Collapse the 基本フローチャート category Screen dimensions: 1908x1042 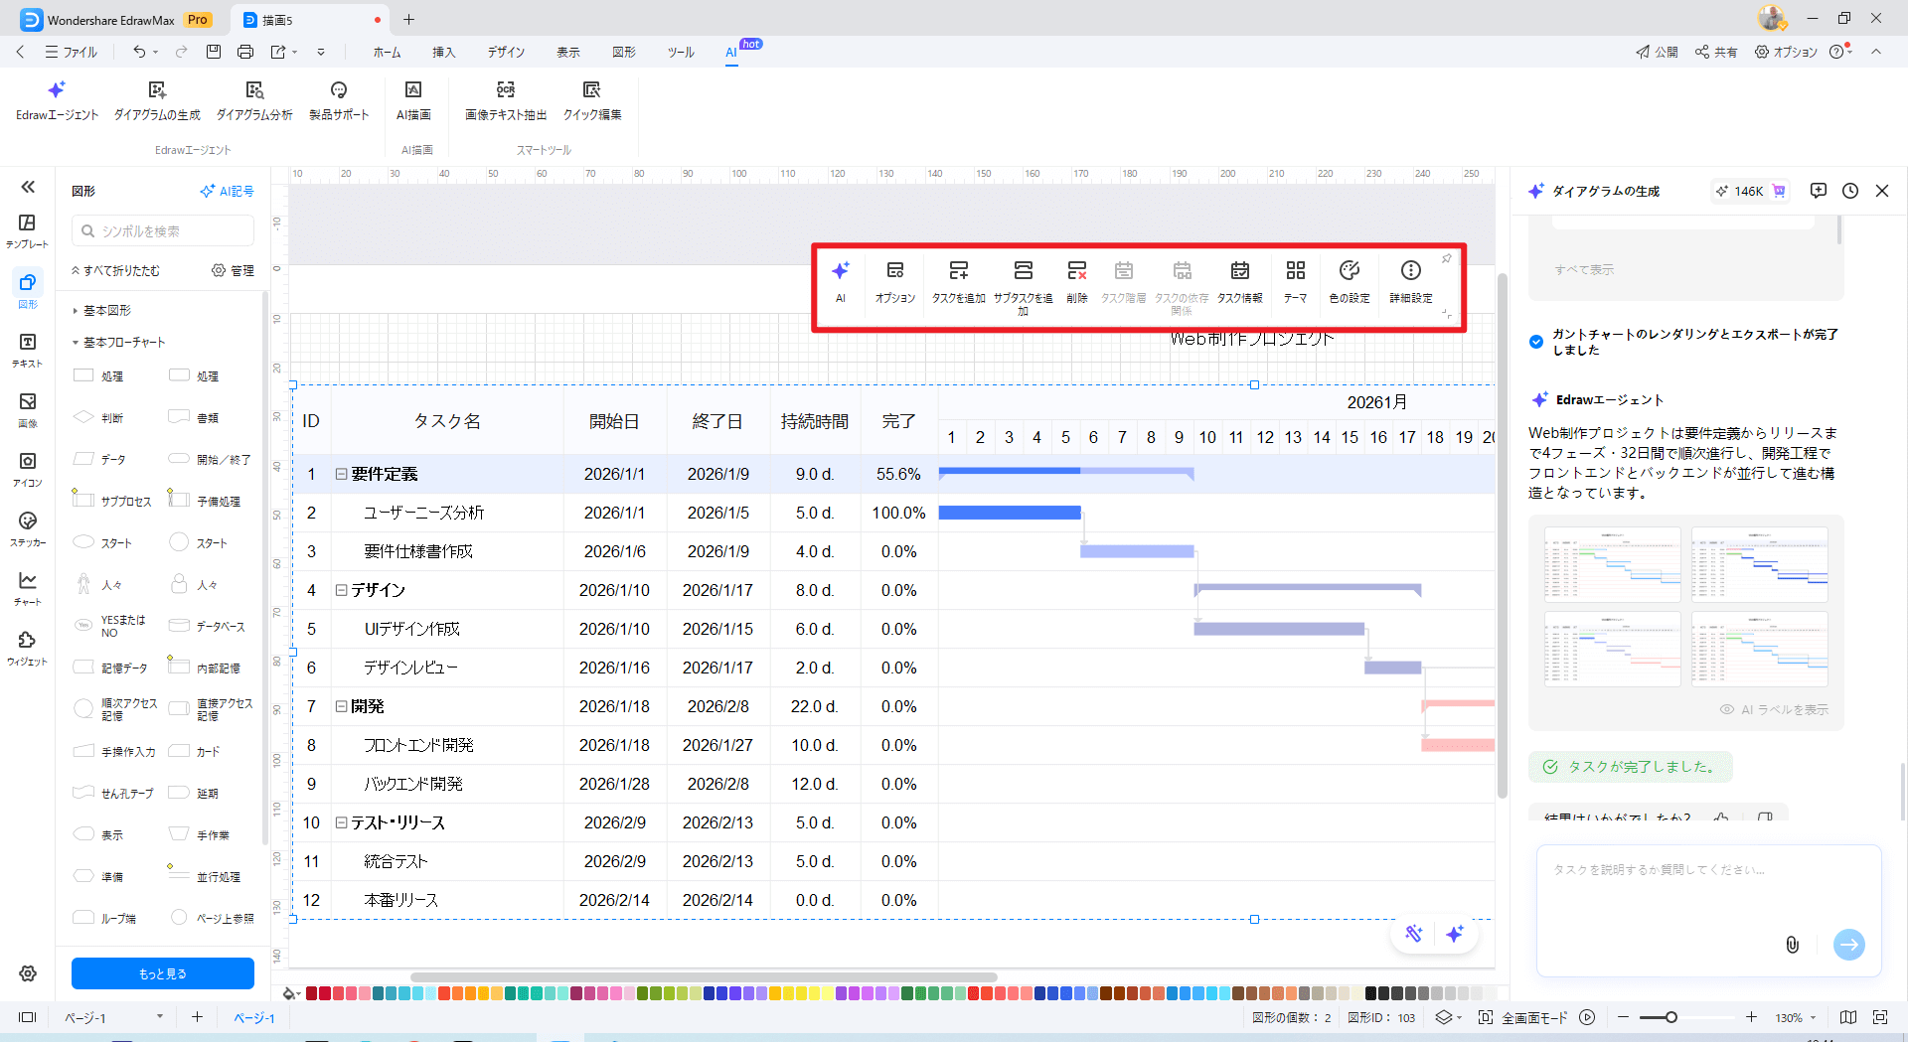tap(76, 343)
